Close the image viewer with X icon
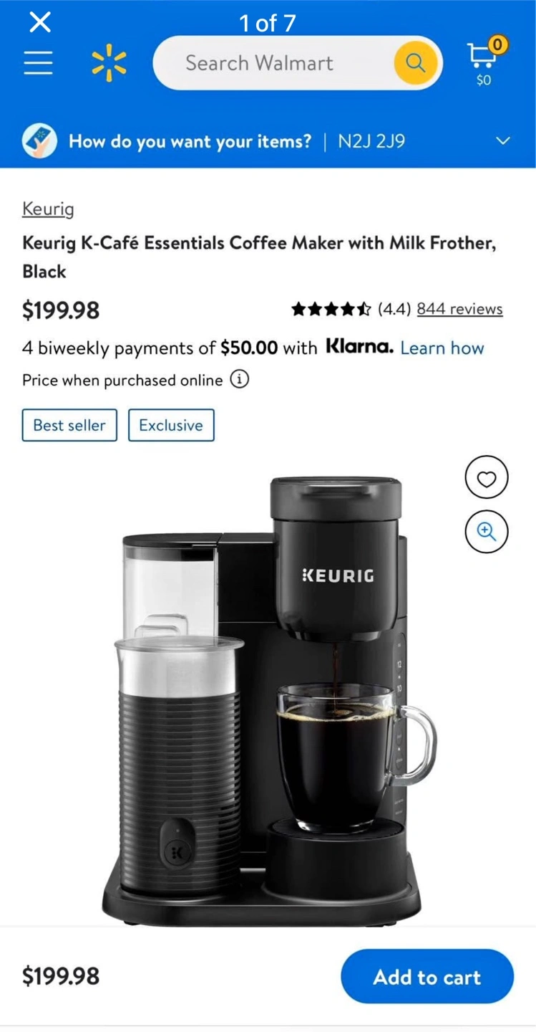Screen dimensions: 536x1032 coord(40,22)
